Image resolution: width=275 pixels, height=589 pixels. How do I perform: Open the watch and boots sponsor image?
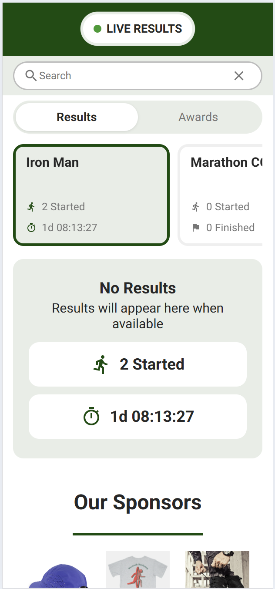tap(217, 570)
